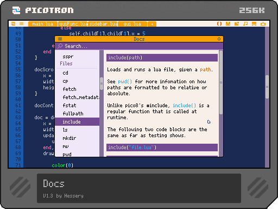Image resolution: width=278 pixels, height=209 pixels.
Task: Follow the pwd() link in the doc text
Action: coord(125,82)
